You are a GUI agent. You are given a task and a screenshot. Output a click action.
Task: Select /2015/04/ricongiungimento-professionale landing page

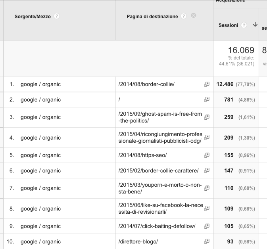[160, 138]
